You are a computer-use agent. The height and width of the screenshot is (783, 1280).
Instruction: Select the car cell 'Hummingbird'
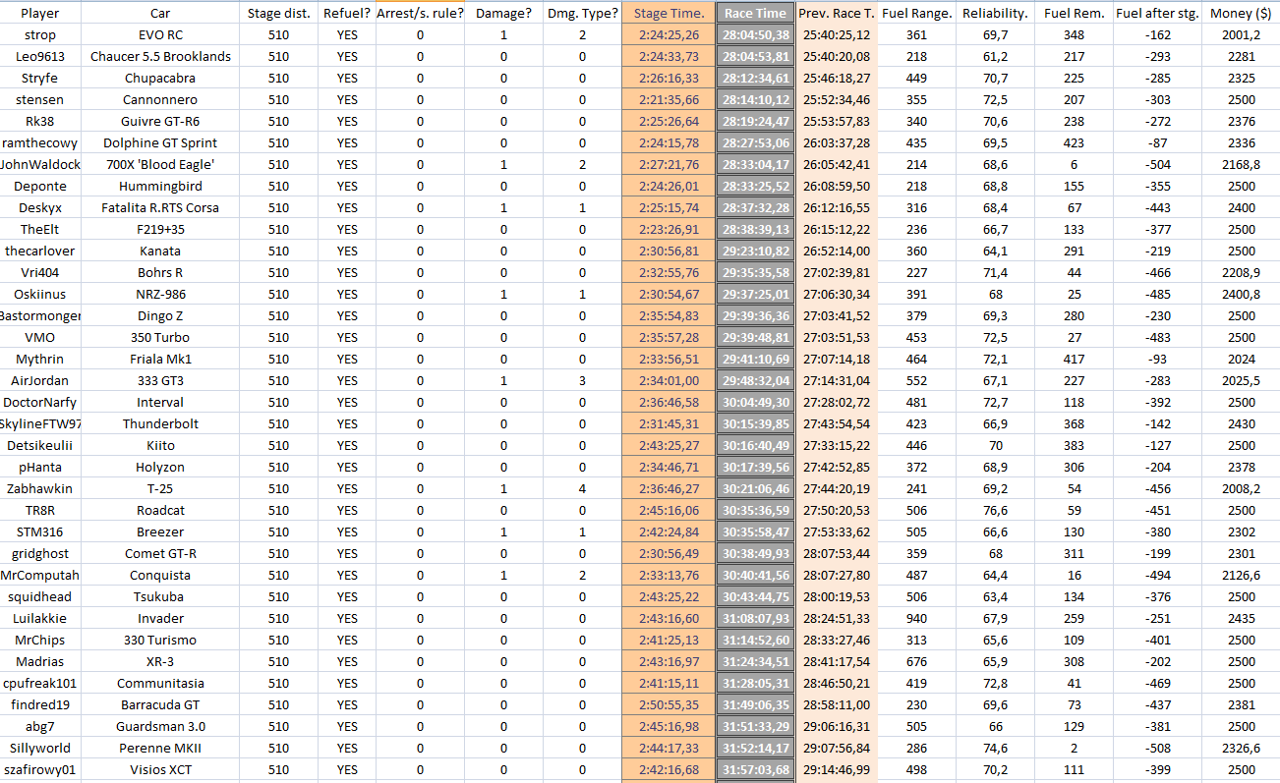click(x=160, y=186)
